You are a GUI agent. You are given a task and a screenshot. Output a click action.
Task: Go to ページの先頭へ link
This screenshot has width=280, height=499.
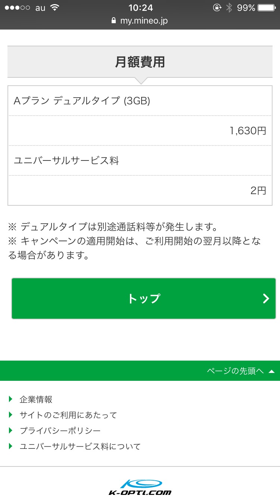click(x=235, y=371)
